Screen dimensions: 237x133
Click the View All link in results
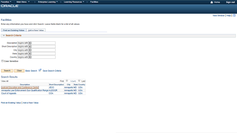[5, 81]
